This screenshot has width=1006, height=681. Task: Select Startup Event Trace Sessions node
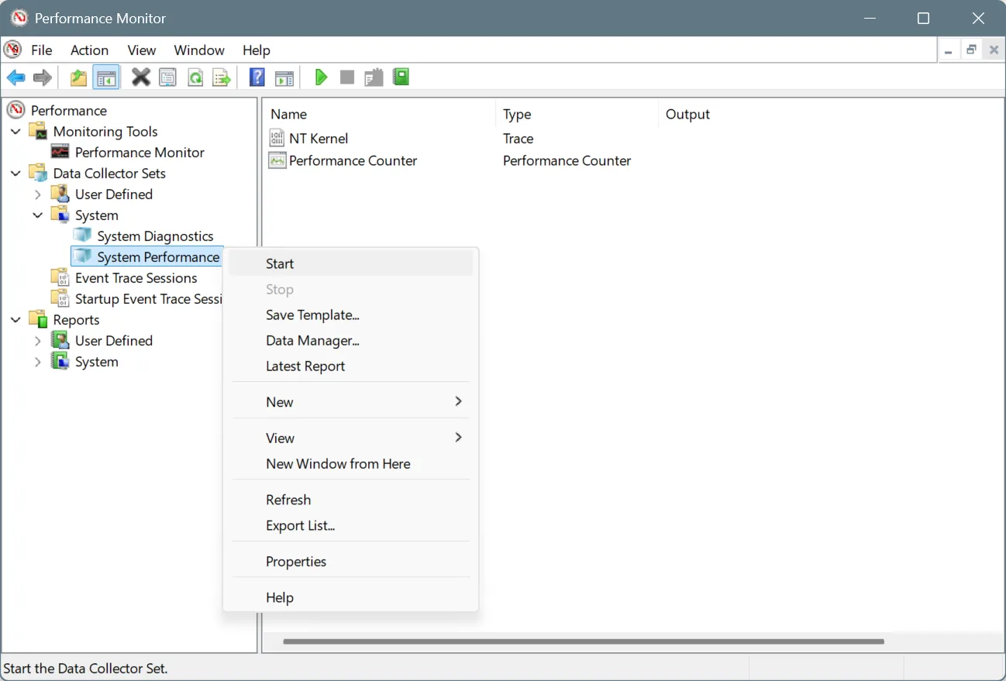(x=149, y=298)
